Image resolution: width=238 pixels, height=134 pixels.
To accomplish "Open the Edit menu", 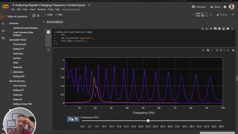I will (19, 9).
